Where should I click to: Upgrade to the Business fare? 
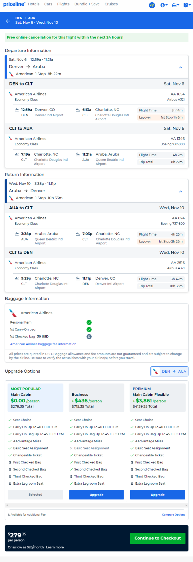pos(96,495)
